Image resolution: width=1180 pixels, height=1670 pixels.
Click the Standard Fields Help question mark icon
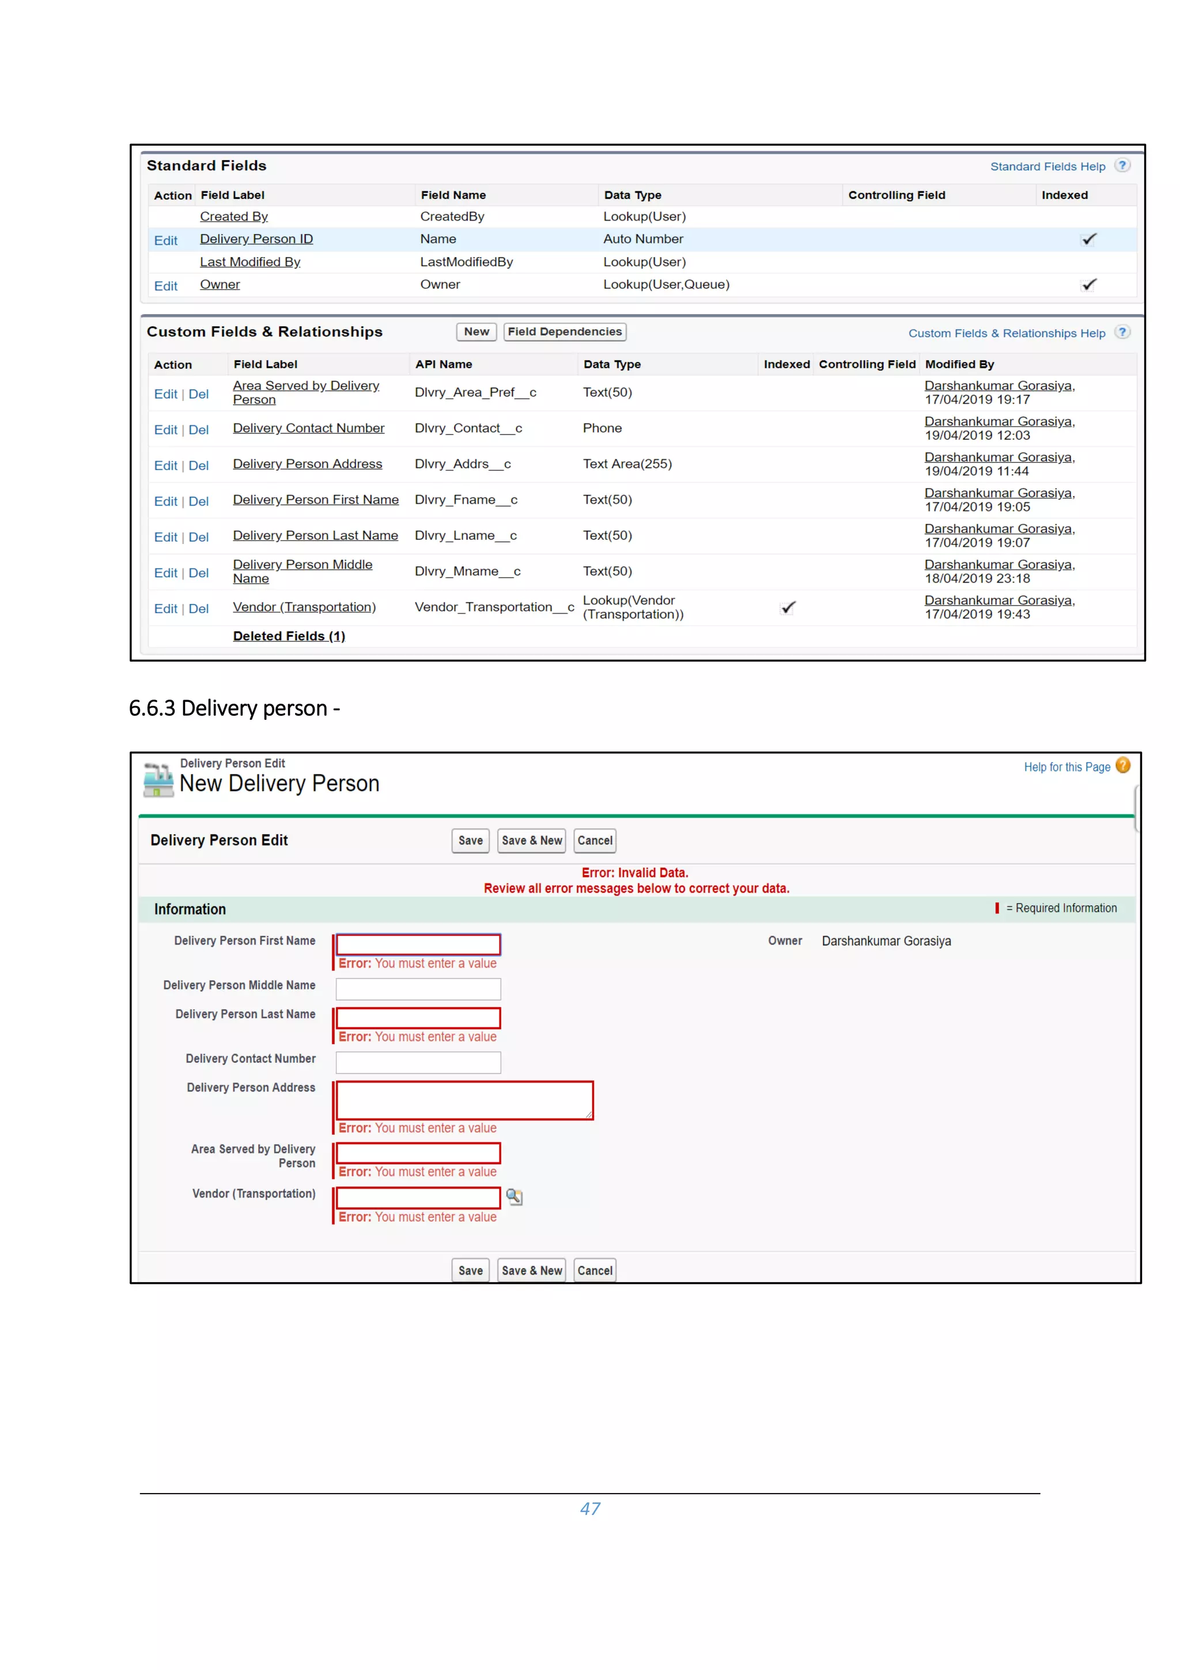[1122, 165]
